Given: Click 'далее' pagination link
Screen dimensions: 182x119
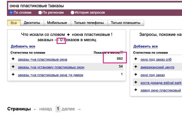Looking at the screenshot, I should coord(68,109).
